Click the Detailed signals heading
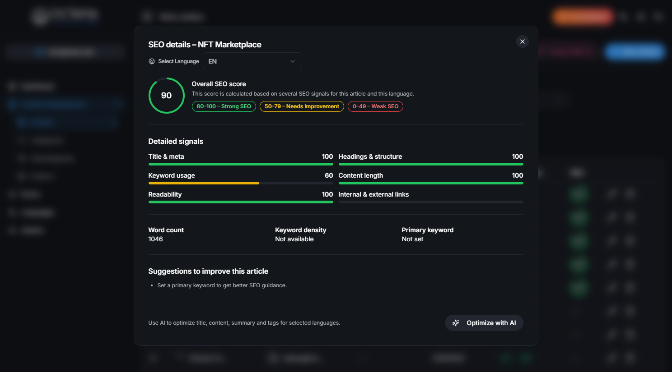 click(x=176, y=141)
